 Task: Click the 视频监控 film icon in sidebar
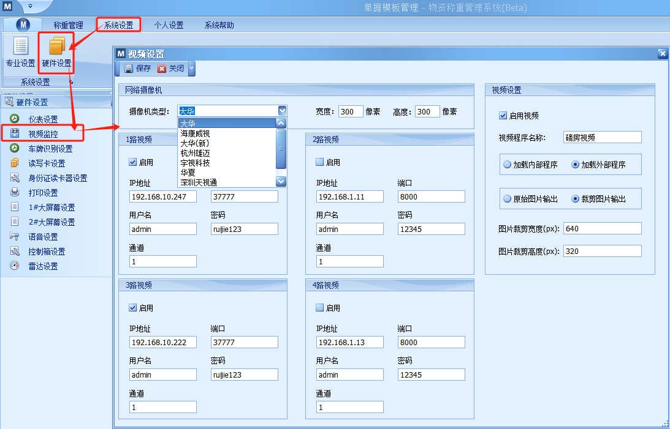pyautogui.click(x=15, y=133)
